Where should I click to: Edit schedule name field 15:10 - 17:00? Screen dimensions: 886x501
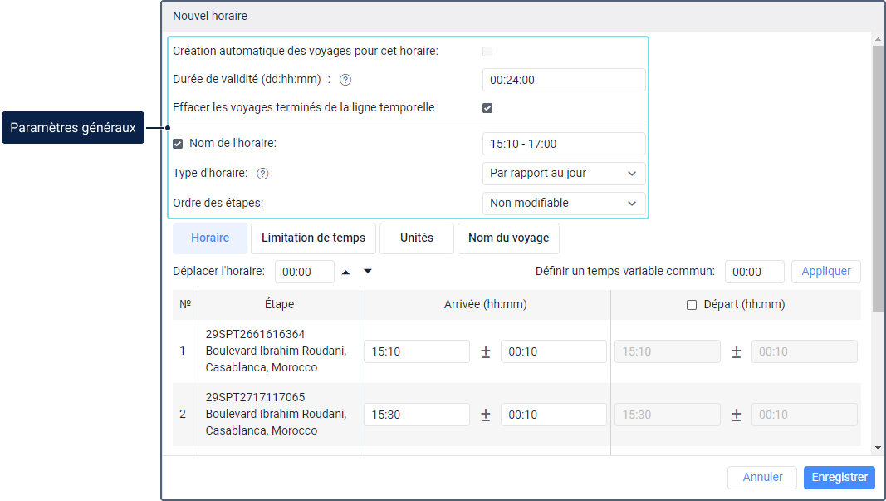564,144
